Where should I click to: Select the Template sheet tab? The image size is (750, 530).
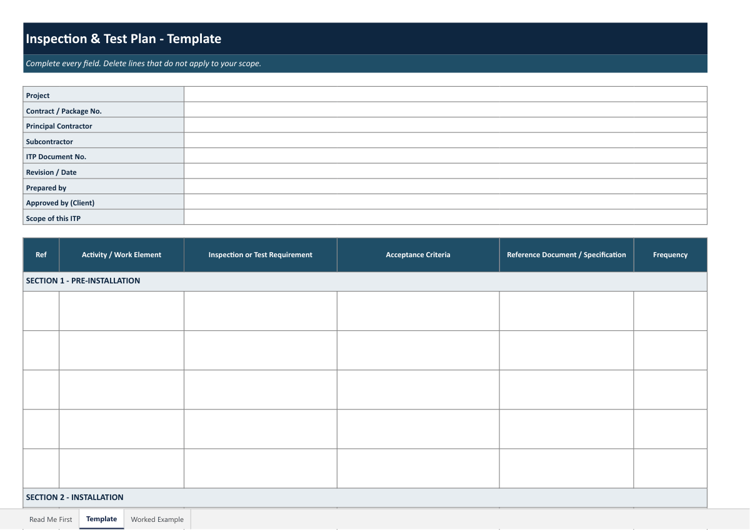[x=102, y=519]
